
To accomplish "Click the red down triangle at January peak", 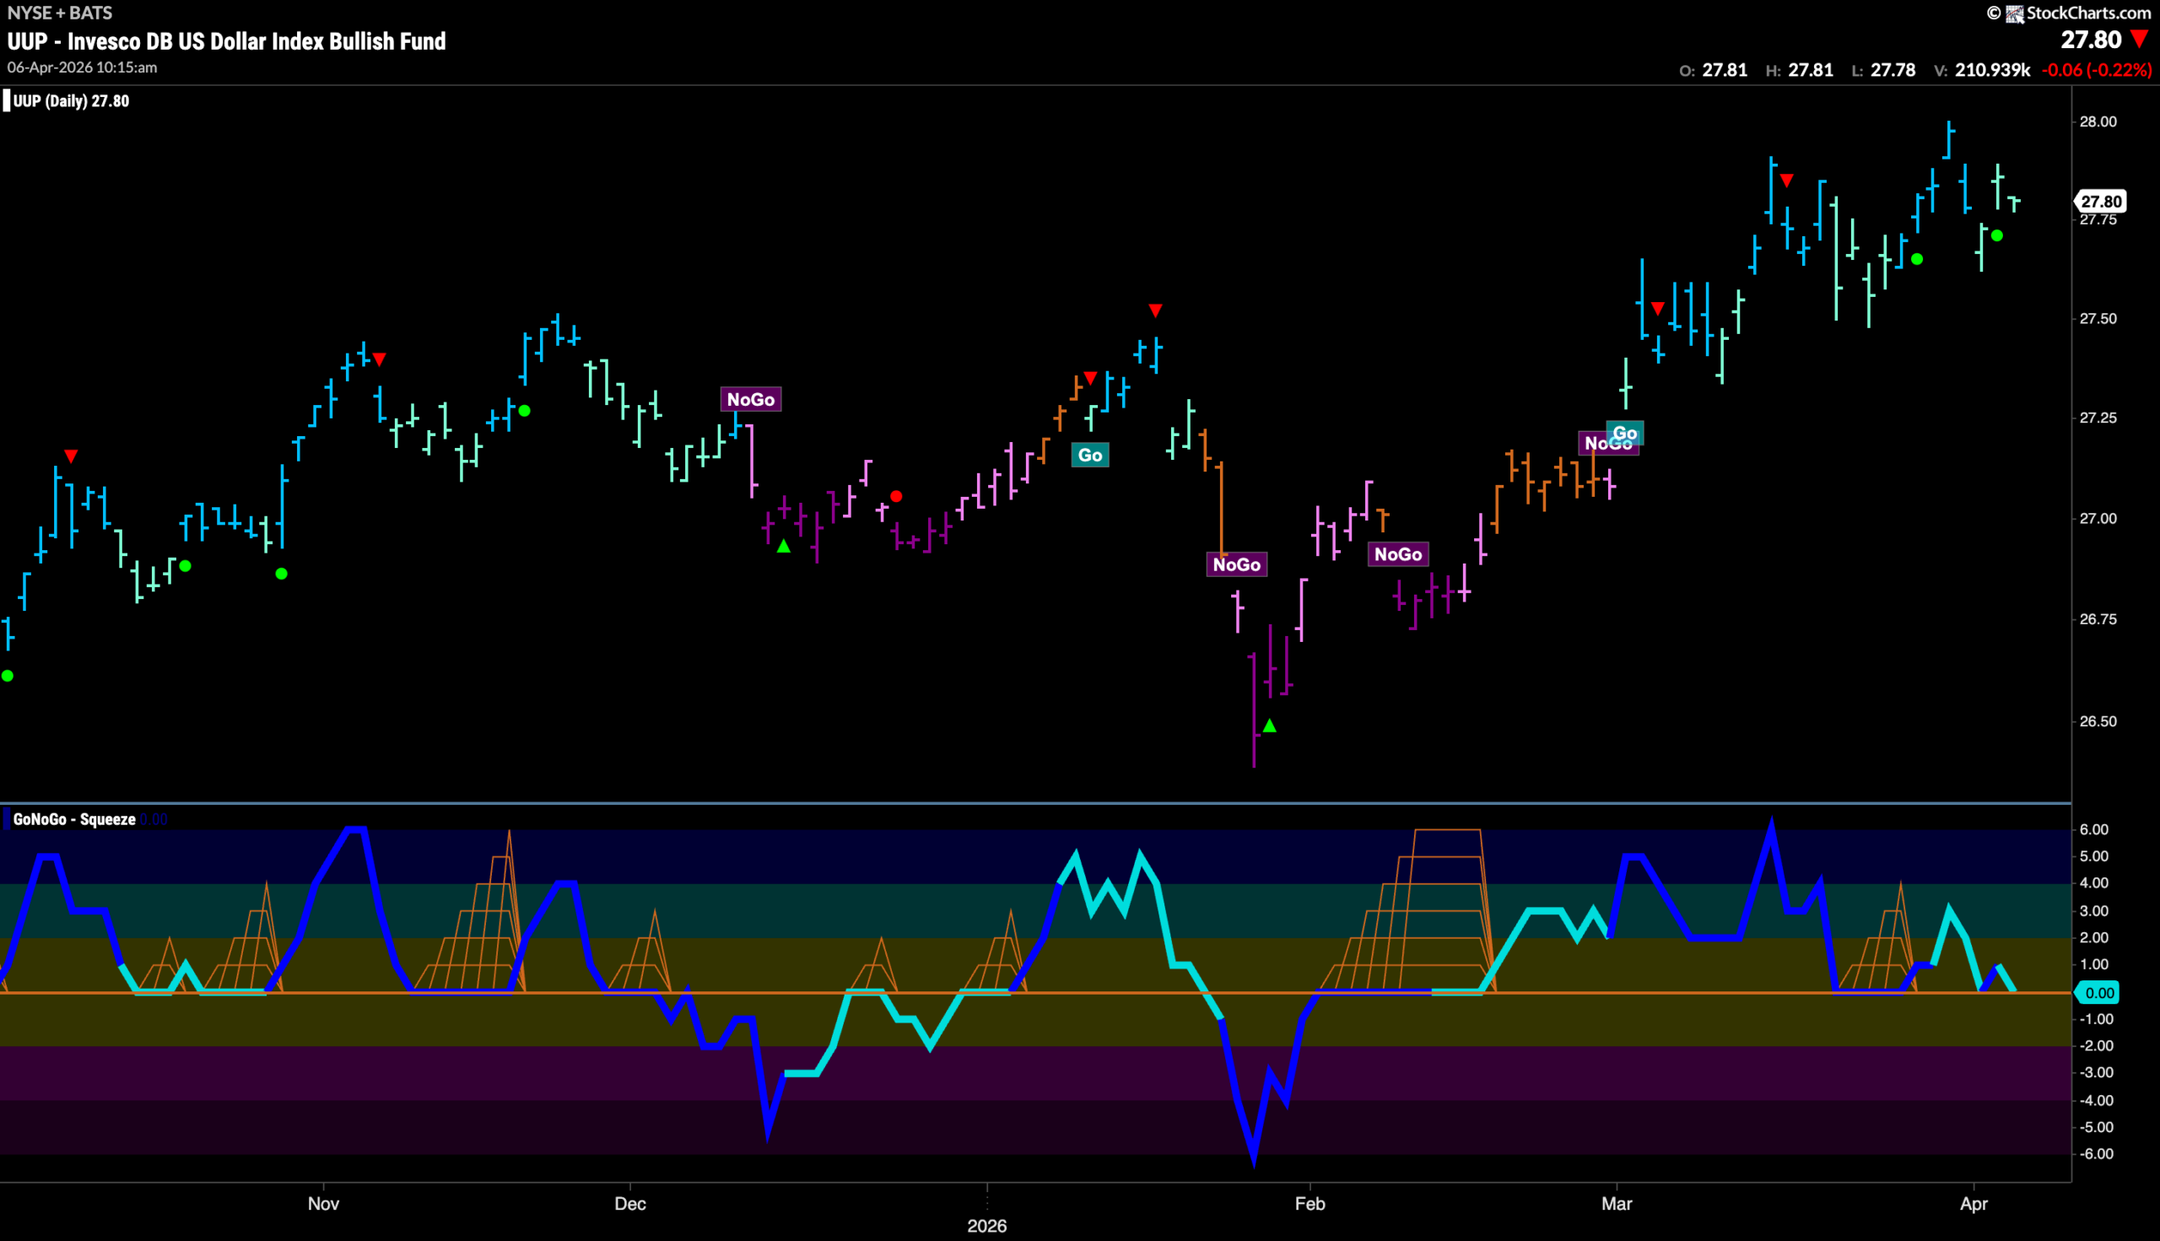I will tap(1155, 310).
